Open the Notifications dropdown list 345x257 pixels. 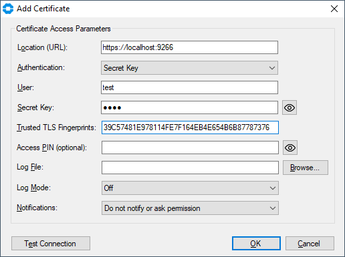[x=190, y=208]
